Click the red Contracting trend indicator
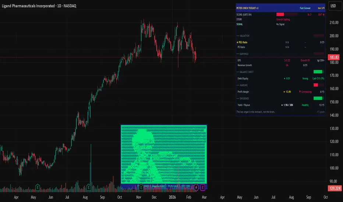 [305, 92]
